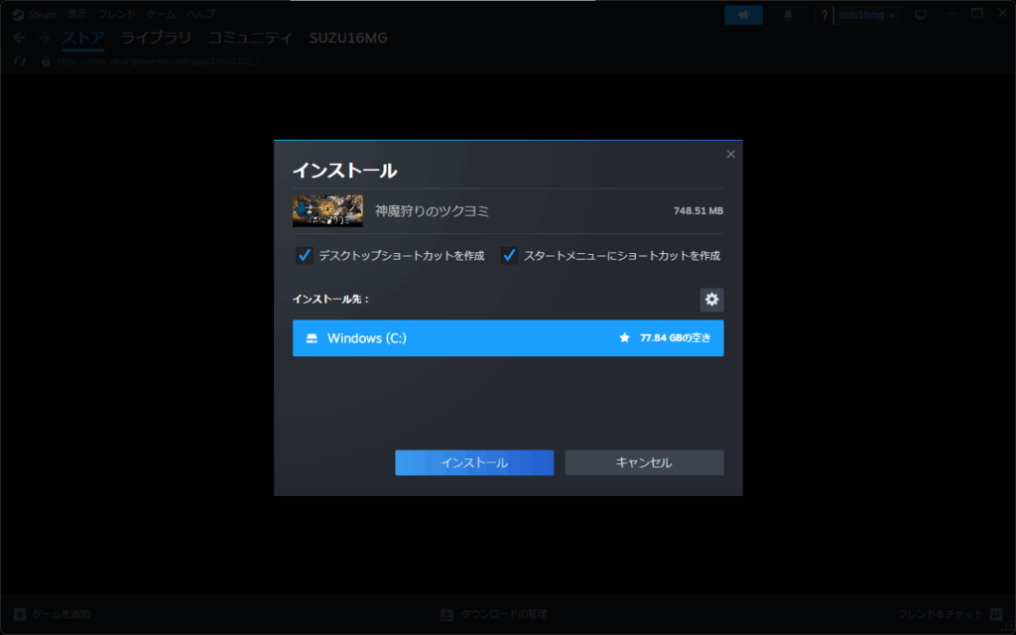Click the forward arrow navigation icon
This screenshot has width=1016, height=635.
pyautogui.click(x=44, y=38)
